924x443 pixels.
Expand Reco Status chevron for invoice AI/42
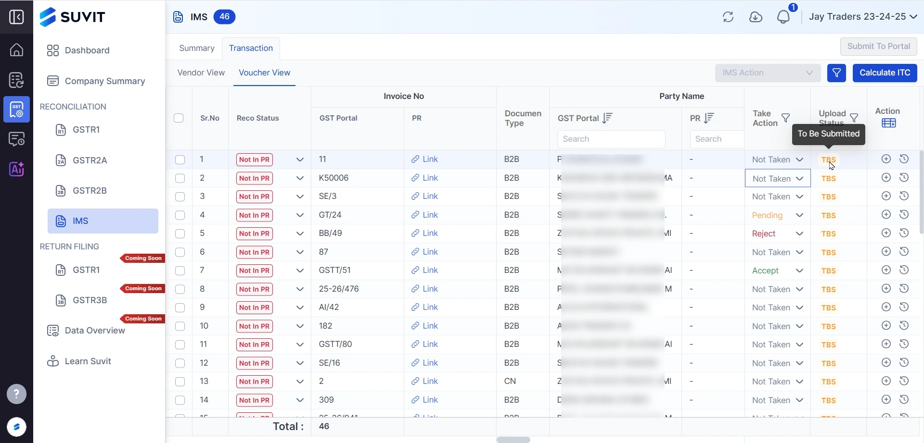[300, 308]
